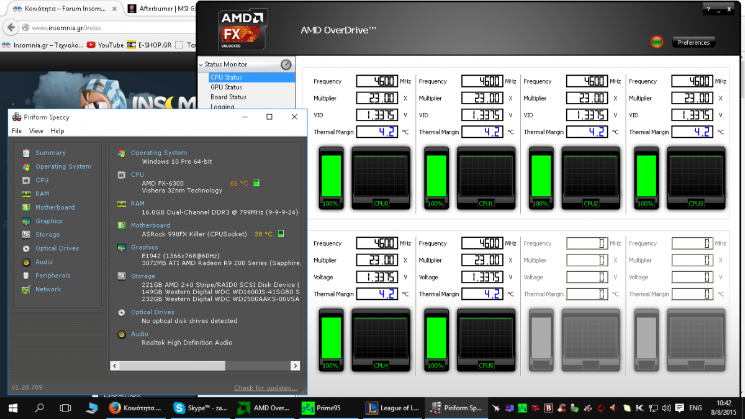Screen dimensions: 745x419
Task: Click the 100% usage bar beside CPU2
Action: [541, 177]
